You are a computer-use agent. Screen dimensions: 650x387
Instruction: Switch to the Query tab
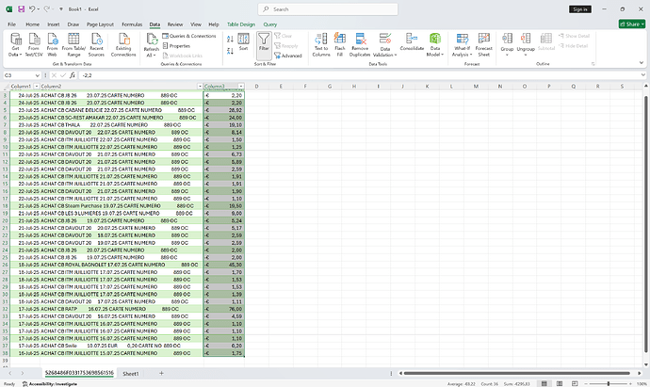pyautogui.click(x=269, y=24)
